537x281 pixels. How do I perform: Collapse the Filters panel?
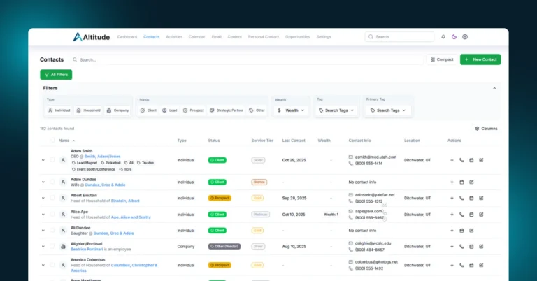(x=494, y=89)
